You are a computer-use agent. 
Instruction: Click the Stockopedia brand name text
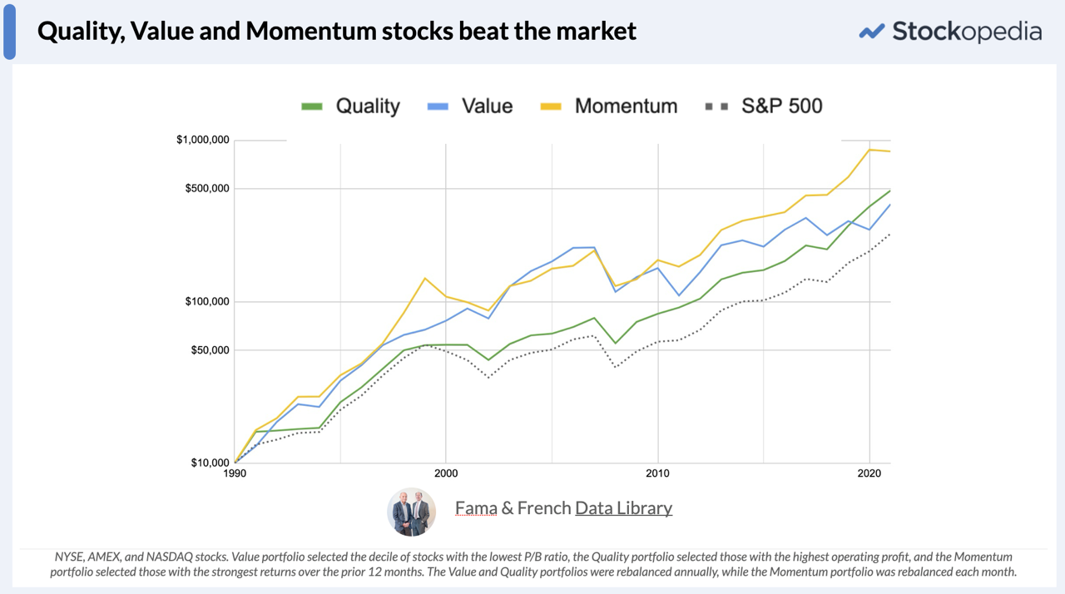[967, 32]
